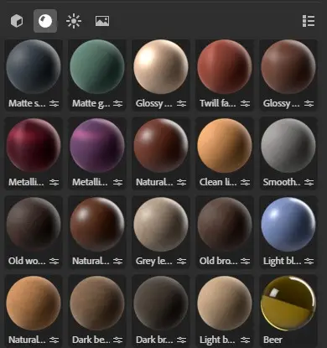Apply the brown Glossy... material sphere
327x348 pixels.
[x=288, y=66]
